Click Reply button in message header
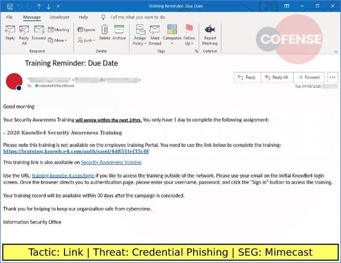Image resolution: width=341 pixels, height=263 pixels. pyautogui.click(x=247, y=77)
